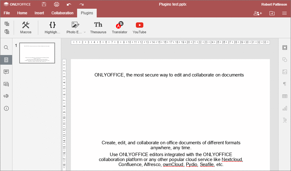Print the presentation using printer icon

point(56,4)
